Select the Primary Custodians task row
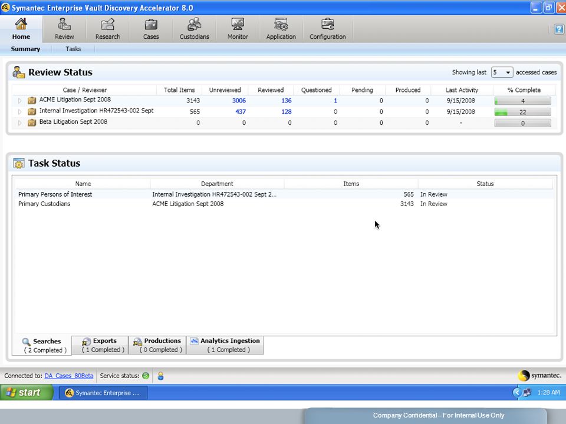The image size is (566, 424). [284, 204]
